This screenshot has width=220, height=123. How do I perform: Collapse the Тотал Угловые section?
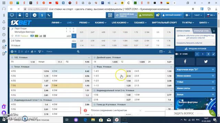pos(89,67)
